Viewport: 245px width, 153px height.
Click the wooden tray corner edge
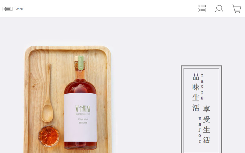[x=29, y=50]
